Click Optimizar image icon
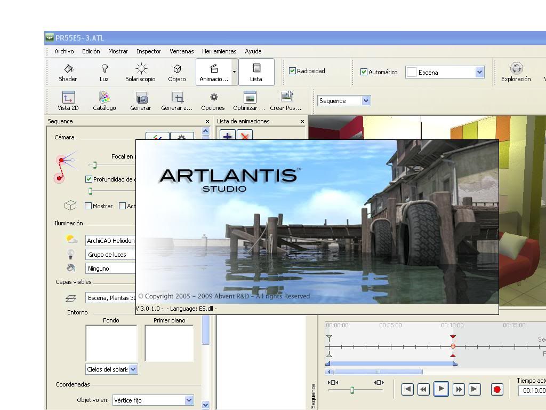 pos(250,101)
